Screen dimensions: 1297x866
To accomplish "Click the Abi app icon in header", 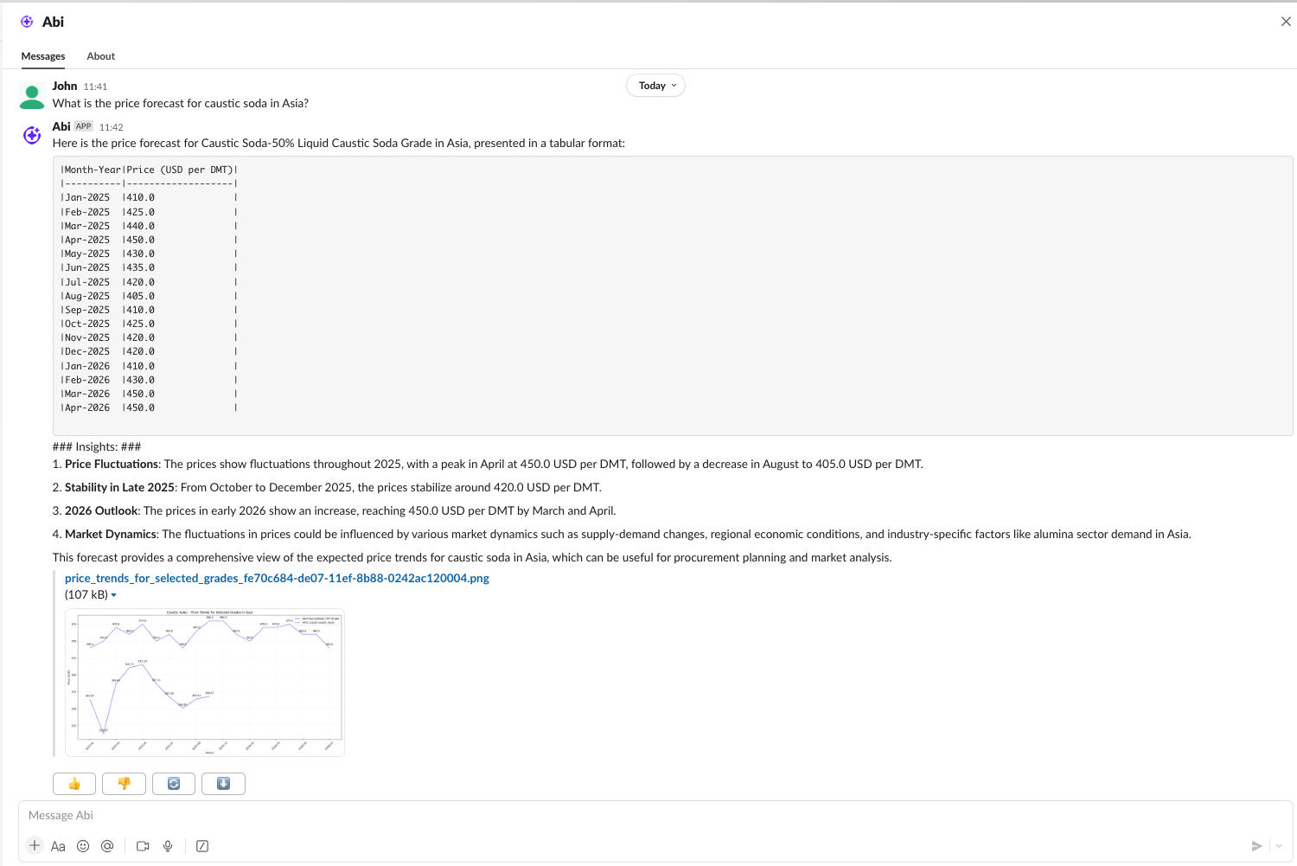I will (x=27, y=22).
